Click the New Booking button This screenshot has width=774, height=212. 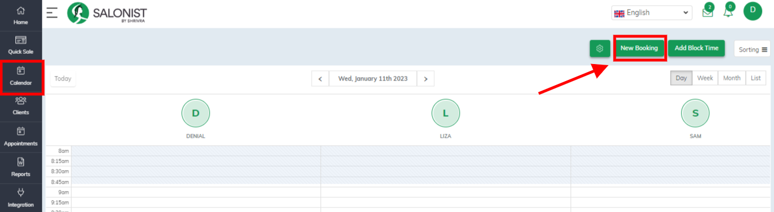click(x=639, y=48)
